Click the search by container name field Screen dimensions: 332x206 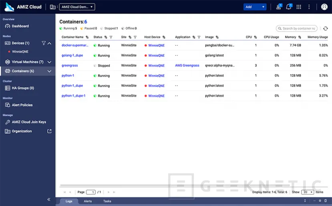[297, 28]
